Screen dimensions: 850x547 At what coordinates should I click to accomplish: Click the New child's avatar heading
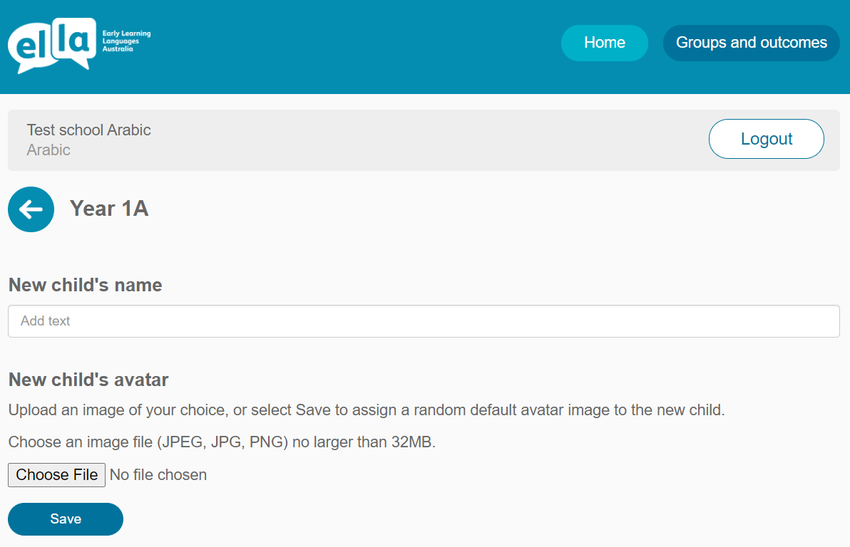pos(88,380)
